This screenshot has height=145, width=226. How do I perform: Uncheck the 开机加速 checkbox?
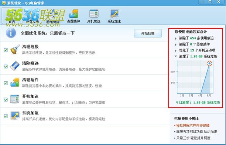pos(6,99)
